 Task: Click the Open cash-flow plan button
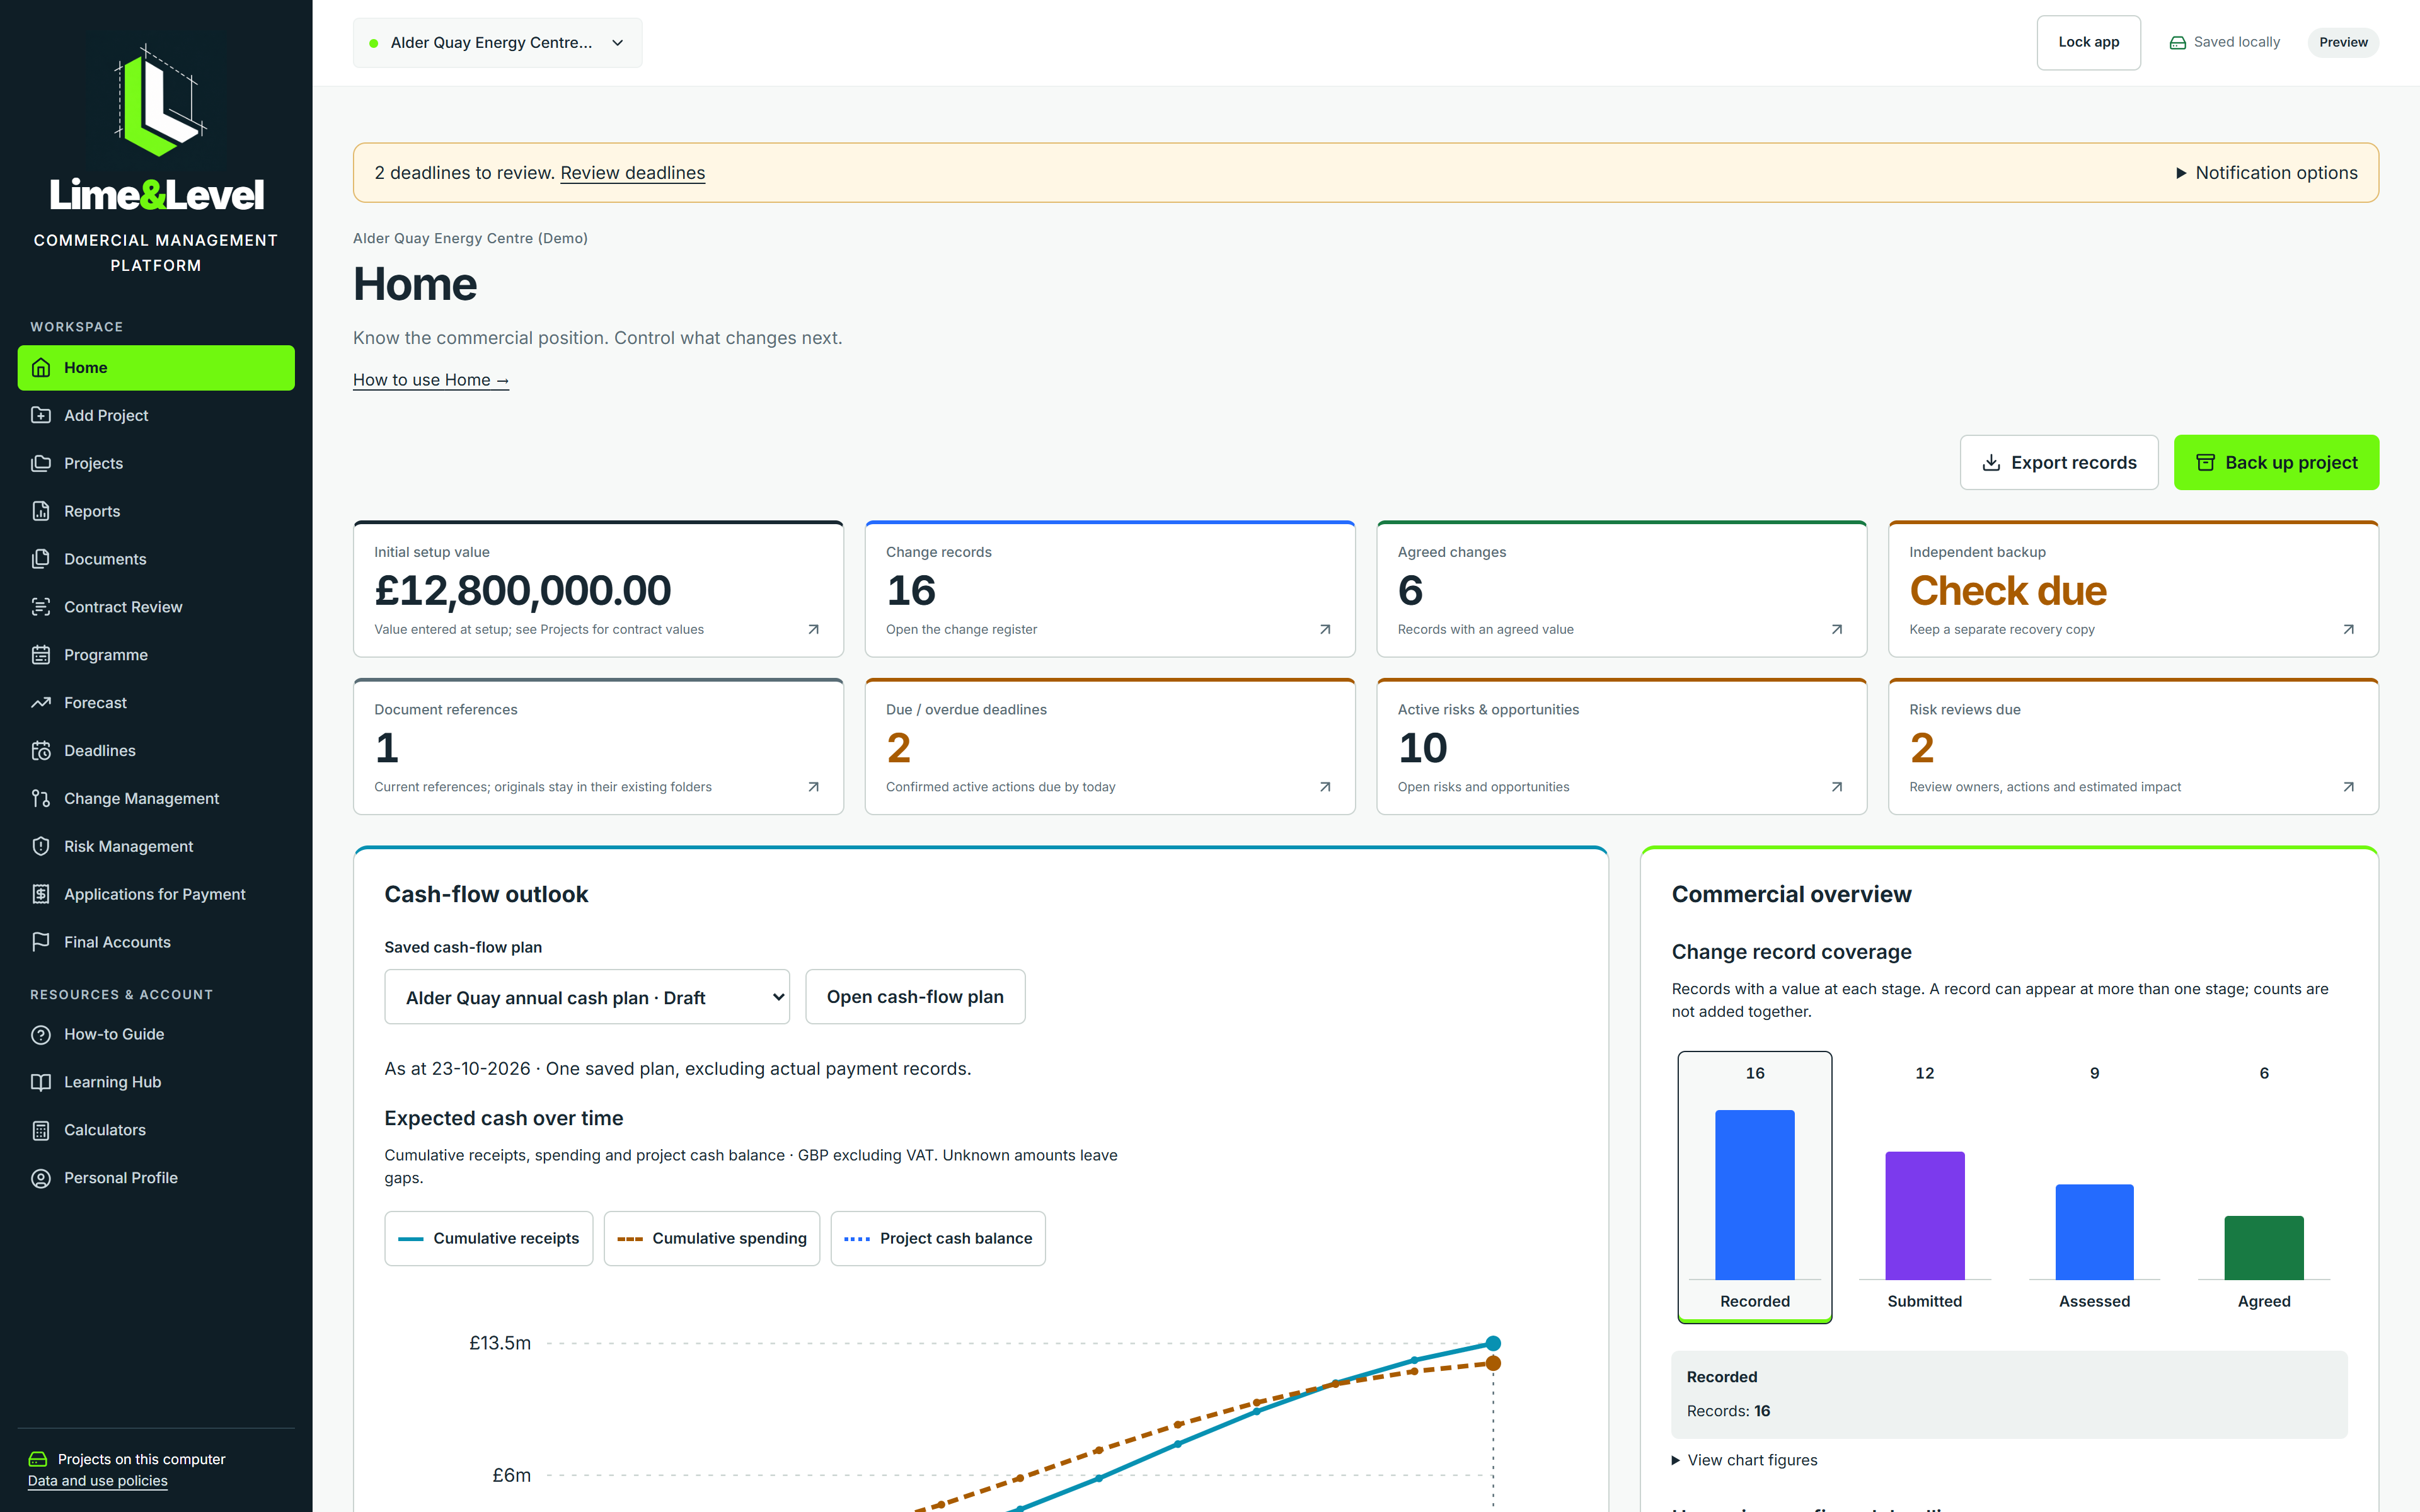[x=915, y=997]
